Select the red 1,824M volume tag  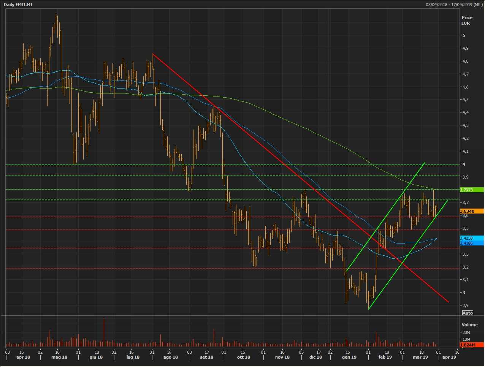(x=471, y=345)
